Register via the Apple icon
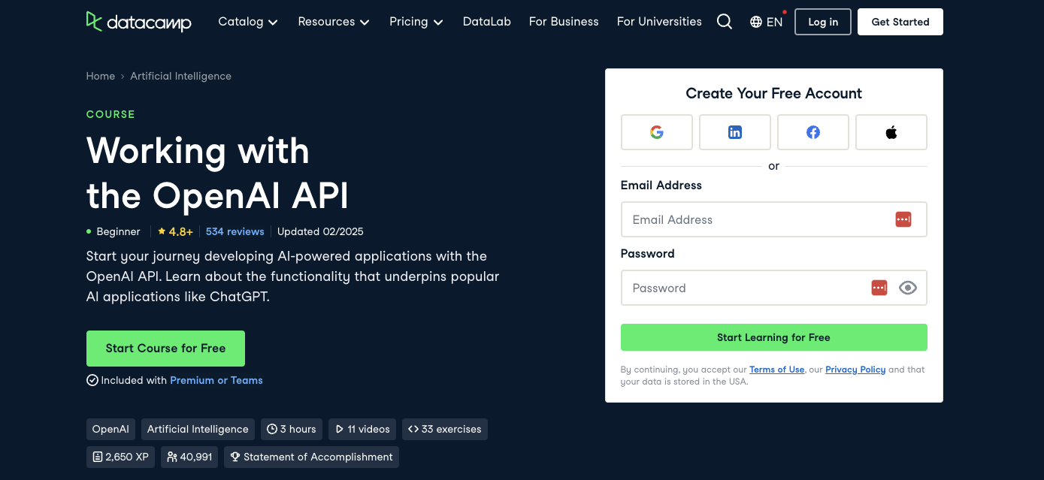The image size is (1044, 480). [891, 132]
